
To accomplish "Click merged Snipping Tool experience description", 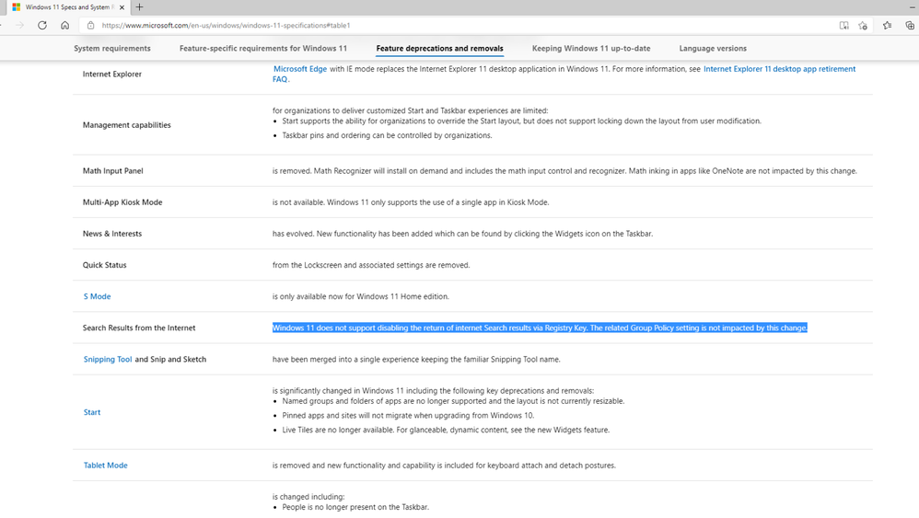I will 416,360.
